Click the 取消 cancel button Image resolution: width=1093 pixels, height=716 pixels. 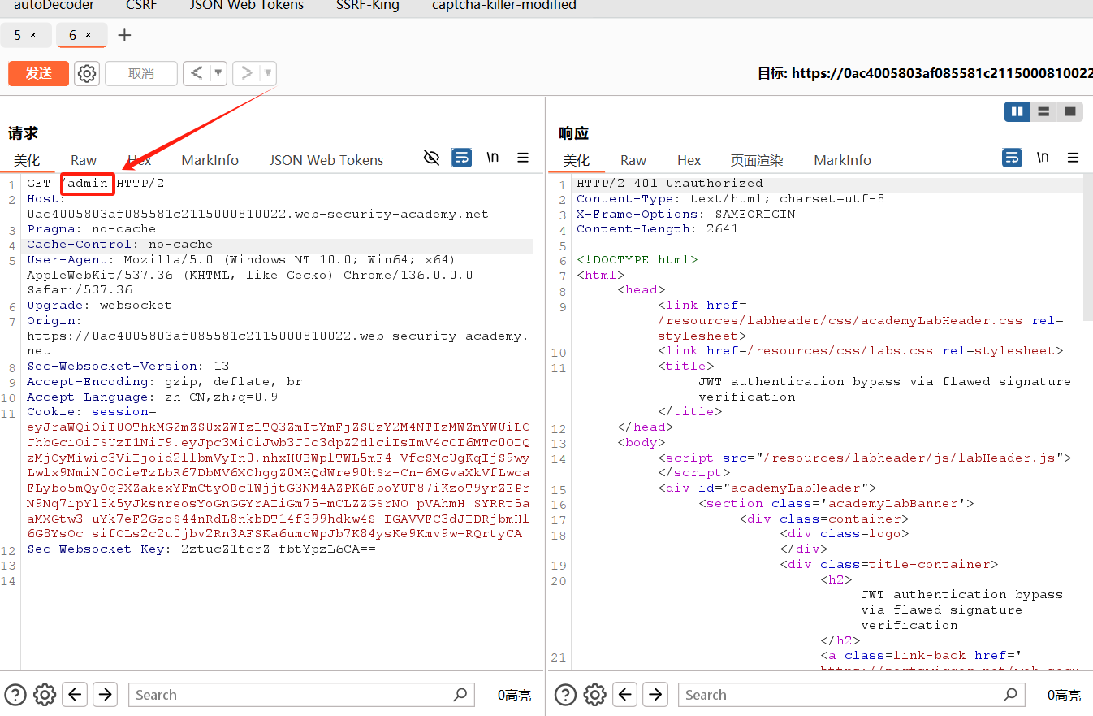click(x=141, y=73)
